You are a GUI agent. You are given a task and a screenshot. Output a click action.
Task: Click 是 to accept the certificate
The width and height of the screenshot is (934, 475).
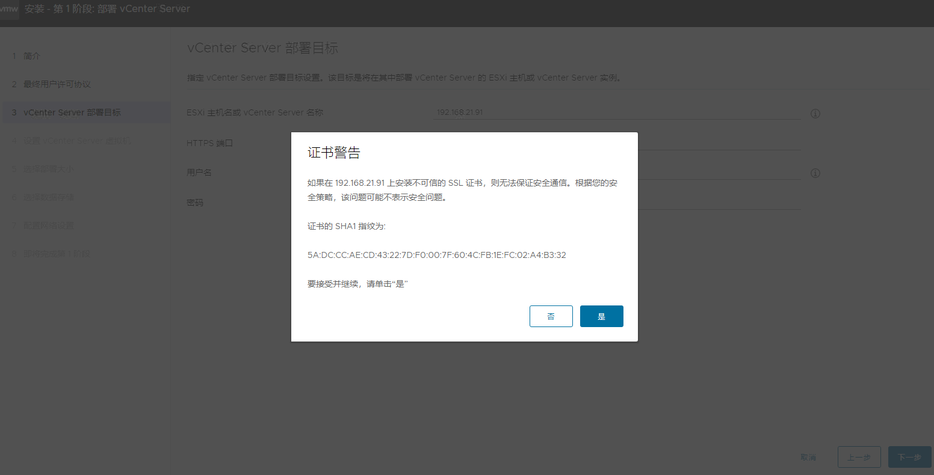click(601, 316)
